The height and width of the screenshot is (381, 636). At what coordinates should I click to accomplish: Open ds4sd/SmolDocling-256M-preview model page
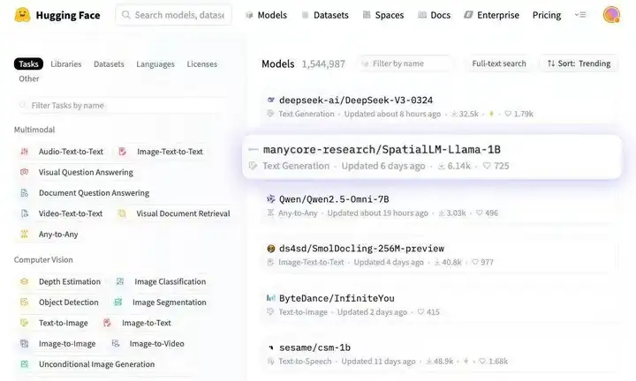point(361,249)
